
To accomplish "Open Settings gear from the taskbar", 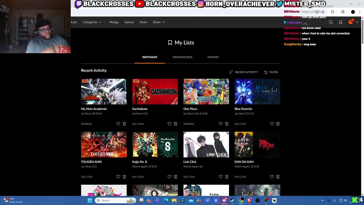I will (257, 200).
